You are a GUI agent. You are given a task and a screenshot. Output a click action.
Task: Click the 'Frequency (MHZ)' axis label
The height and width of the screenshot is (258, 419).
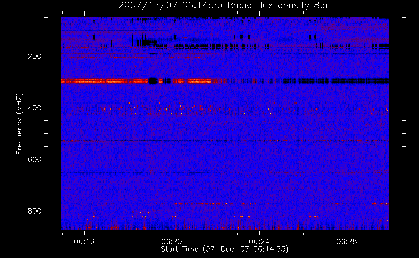click(x=19, y=124)
